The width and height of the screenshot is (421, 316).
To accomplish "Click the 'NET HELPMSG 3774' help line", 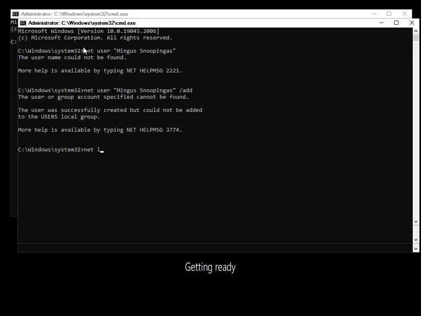I will coord(100,130).
